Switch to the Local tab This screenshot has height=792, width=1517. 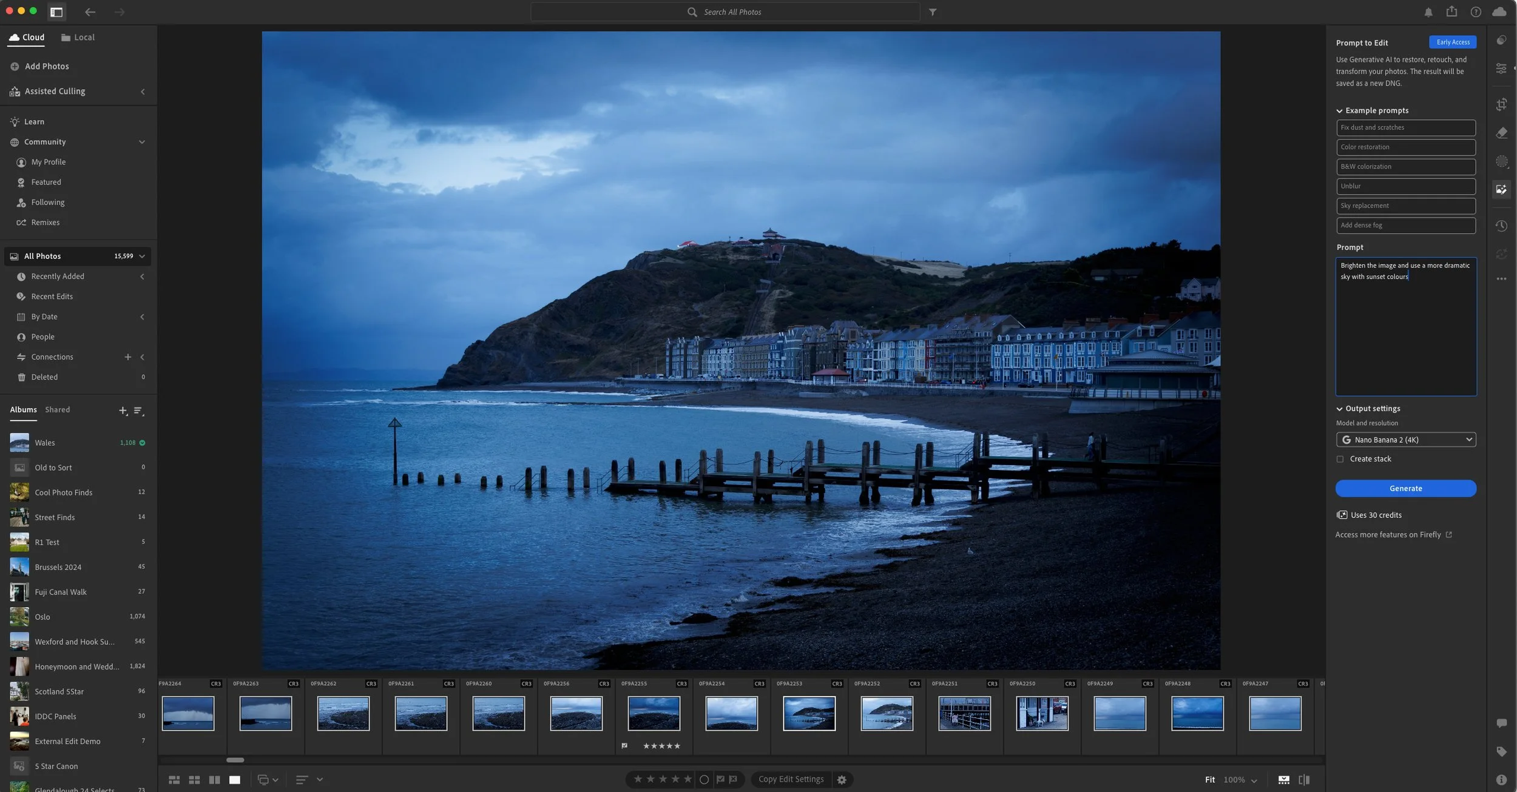(x=78, y=38)
